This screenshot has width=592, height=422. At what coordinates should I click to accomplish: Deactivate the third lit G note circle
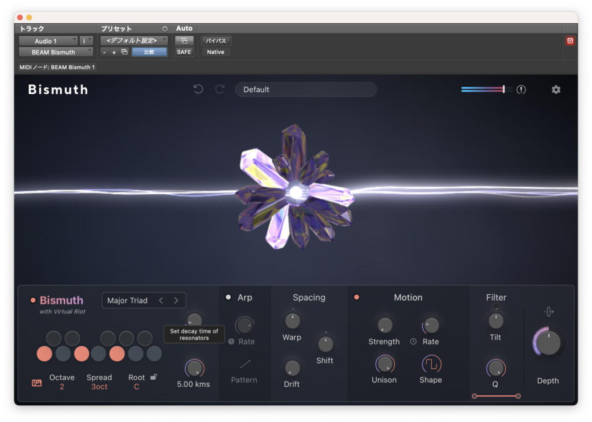117,354
